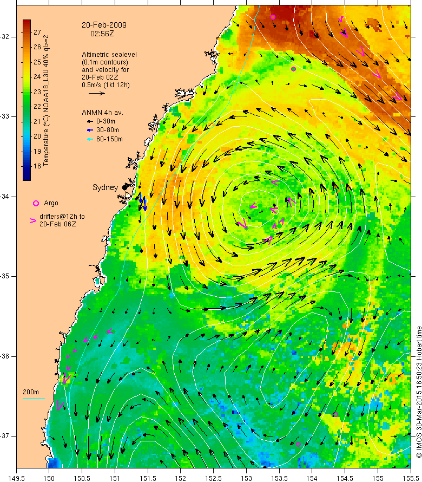Click the -36 latitude axis label
This screenshot has height=482, width=422.
[5, 356]
